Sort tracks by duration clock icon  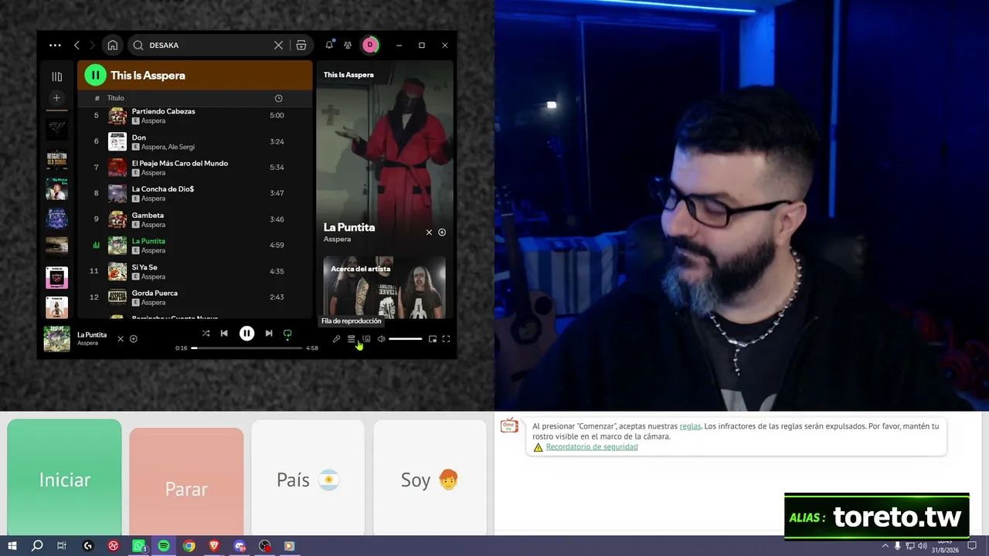pos(279,98)
